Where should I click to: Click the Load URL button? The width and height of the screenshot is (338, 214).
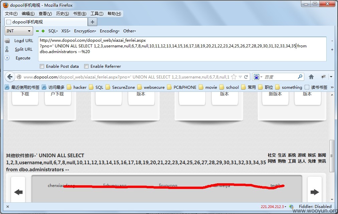pyautogui.click(x=24, y=41)
